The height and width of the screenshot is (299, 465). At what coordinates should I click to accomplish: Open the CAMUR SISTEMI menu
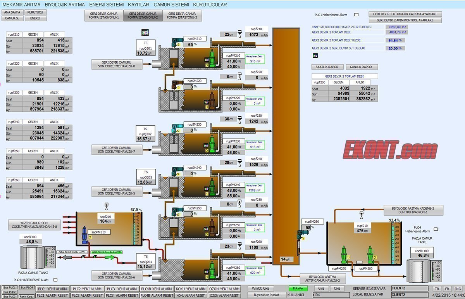171,5
